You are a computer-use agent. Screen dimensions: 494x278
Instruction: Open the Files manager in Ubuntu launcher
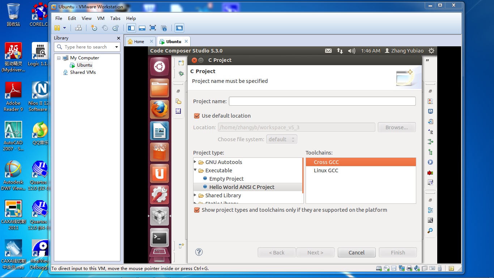(x=159, y=88)
